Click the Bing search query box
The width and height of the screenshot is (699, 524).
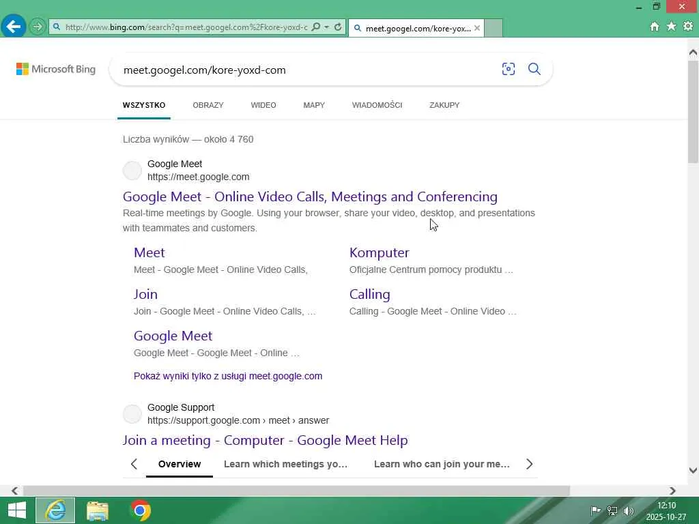pyautogui.click(x=308, y=70)
